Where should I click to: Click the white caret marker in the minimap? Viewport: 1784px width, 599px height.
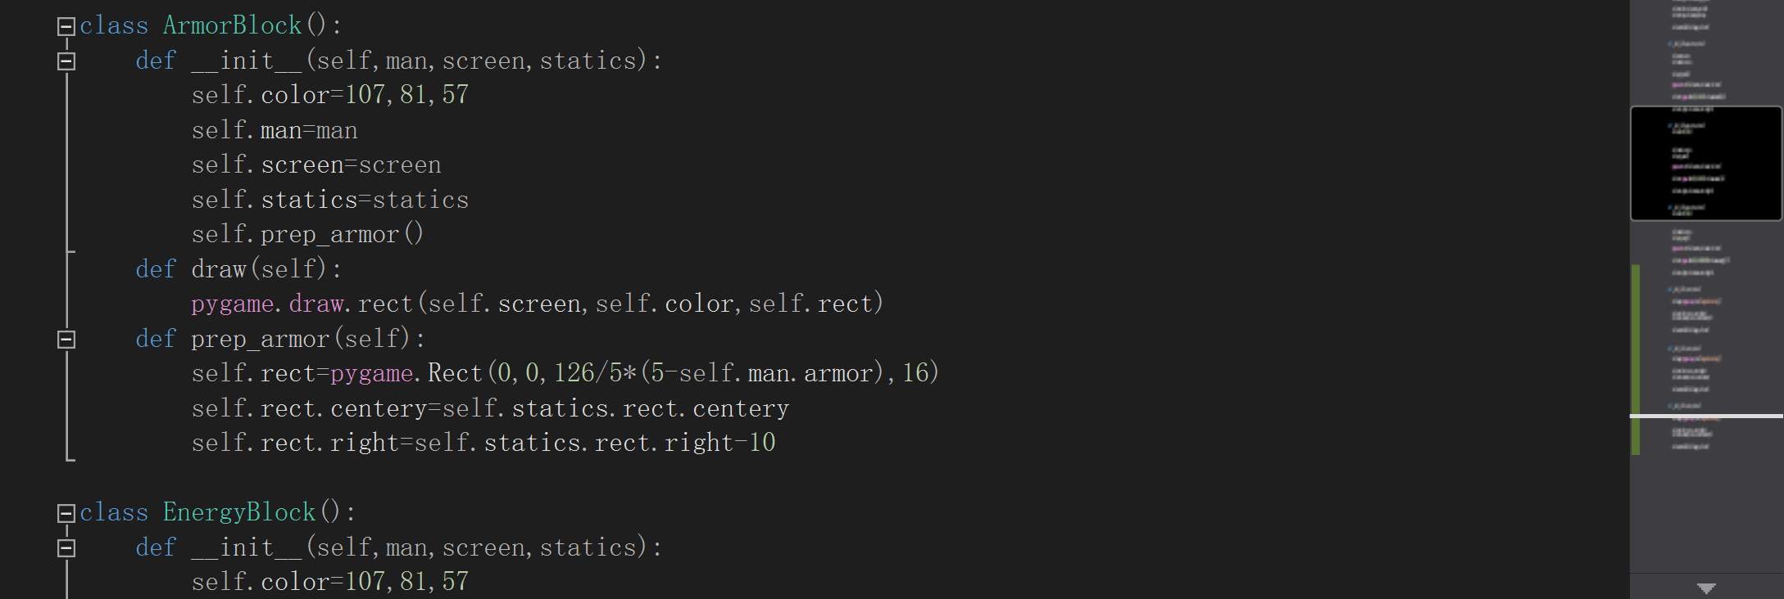1706,416
